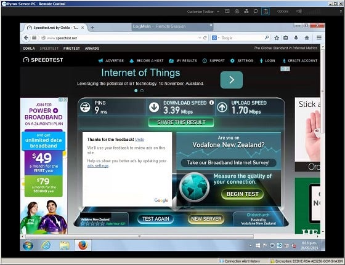
Task: Open the SUPPORT nav item
Action: pos(214,61)
